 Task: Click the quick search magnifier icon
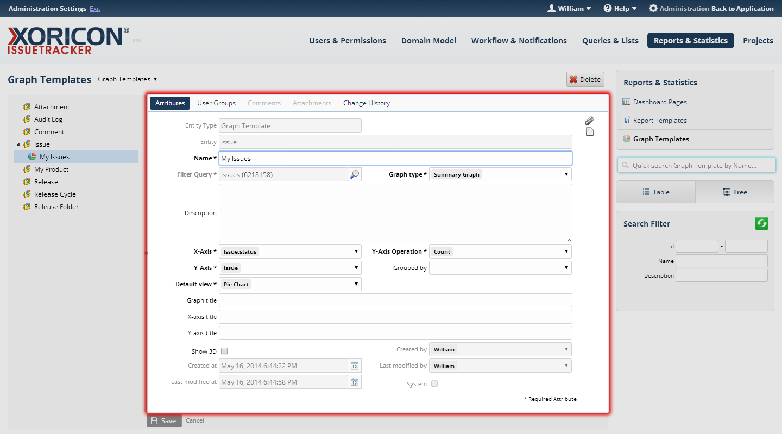pyautogui.click(x=626, y=166)
